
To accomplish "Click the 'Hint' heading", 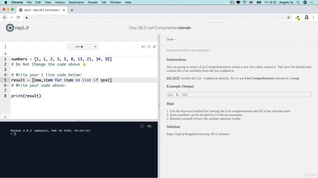I will pyautogui.click(x=170, y=104).
